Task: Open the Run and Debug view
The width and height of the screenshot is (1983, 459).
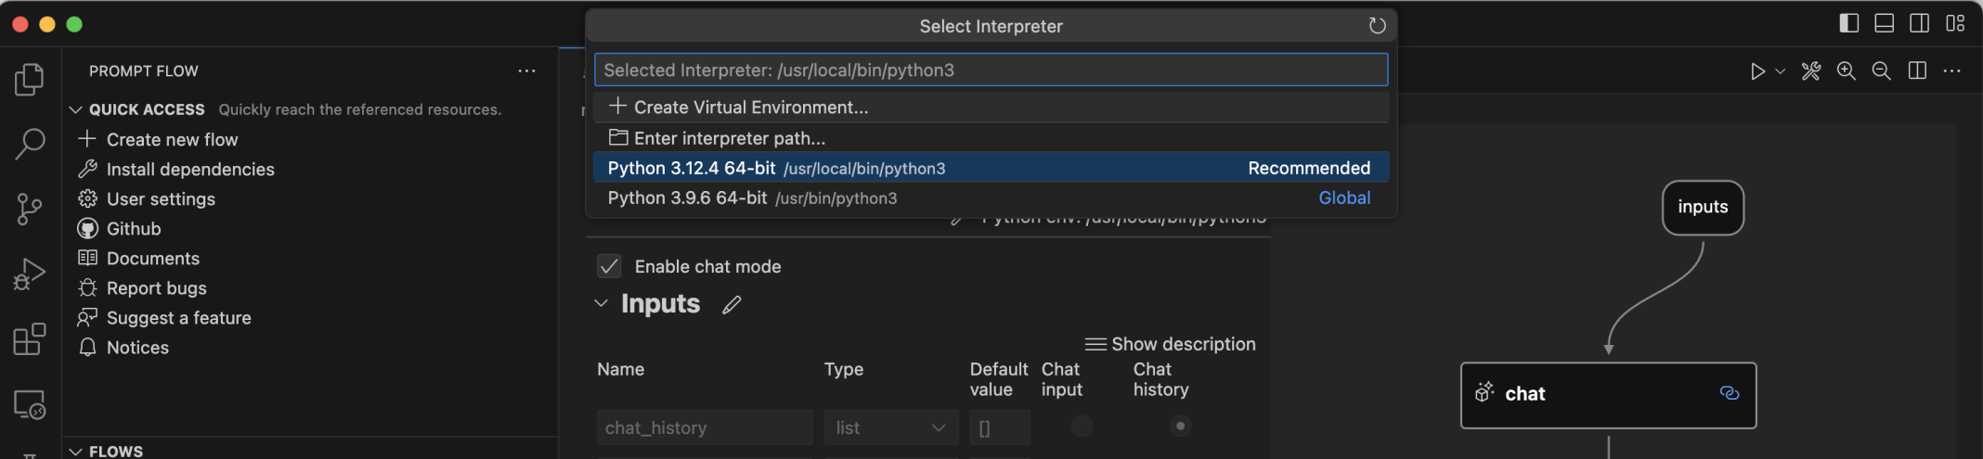Action: (x=30, y=274)
